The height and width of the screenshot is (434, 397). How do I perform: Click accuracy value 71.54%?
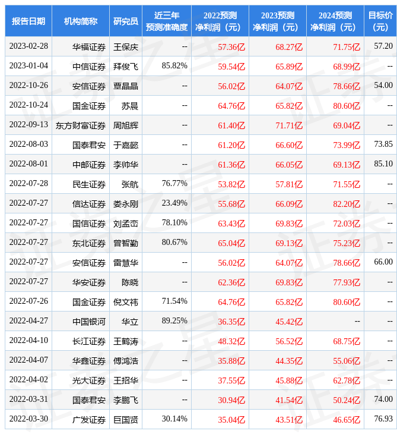[x=174, y=301]
